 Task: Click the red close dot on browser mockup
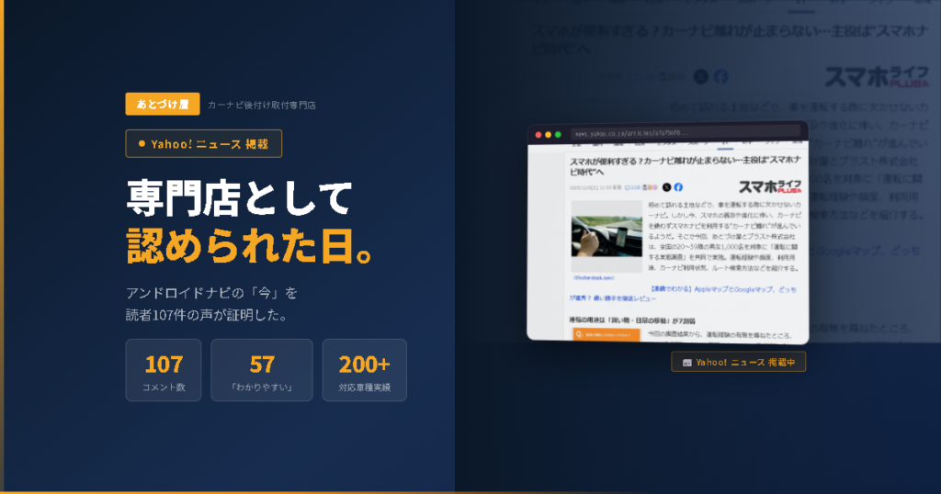pyautogui.click(x=537, y=134)
